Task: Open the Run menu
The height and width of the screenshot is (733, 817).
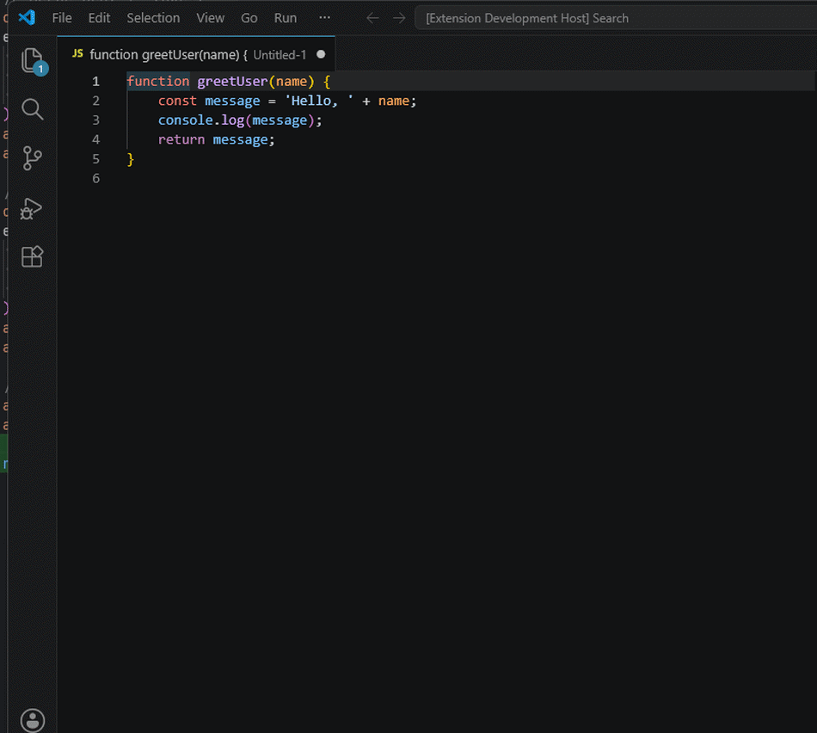Action: click(x=286, y=18)
